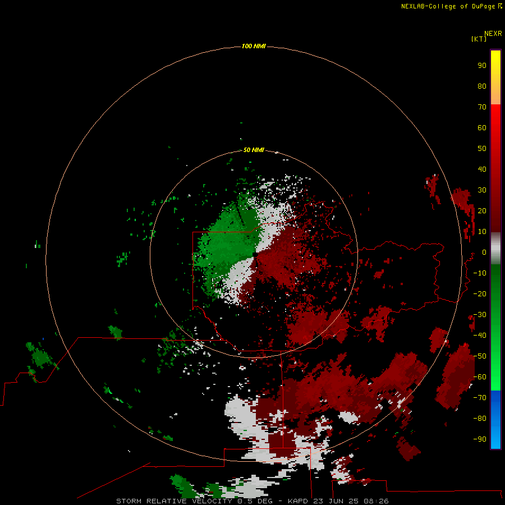Click the -10 value on velocity scale

480,273
